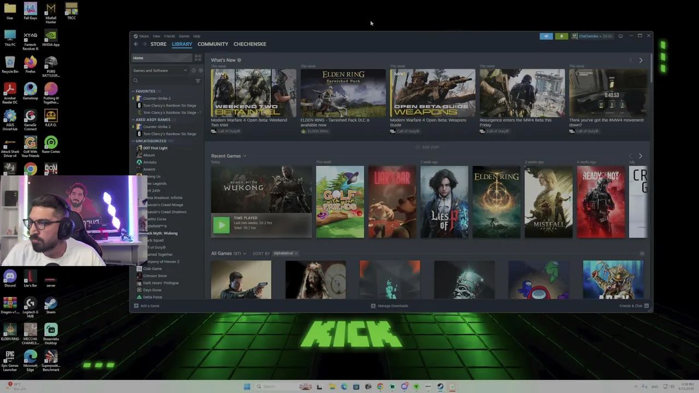Switch to the COMMUNITY tab
699x393 pixels.
(213, 44)
